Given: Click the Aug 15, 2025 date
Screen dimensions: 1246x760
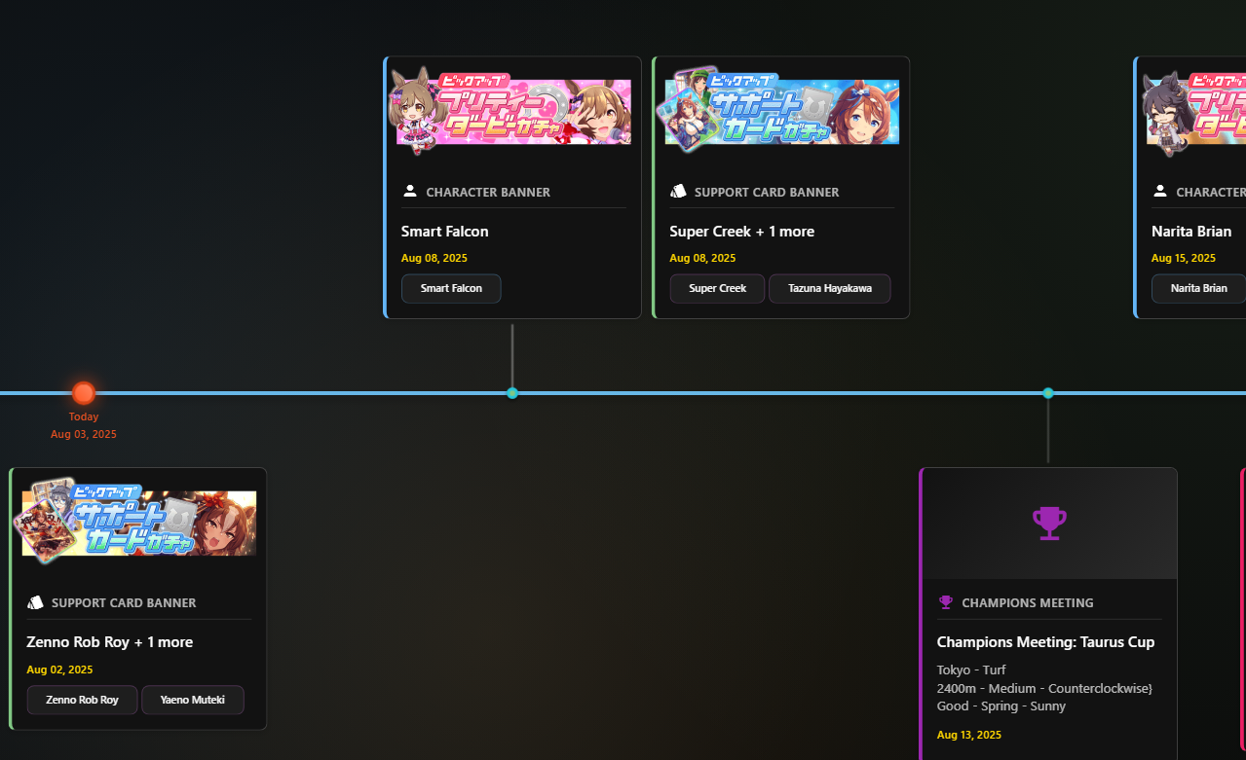Looking at the screenshot, I should point(1184,258).
